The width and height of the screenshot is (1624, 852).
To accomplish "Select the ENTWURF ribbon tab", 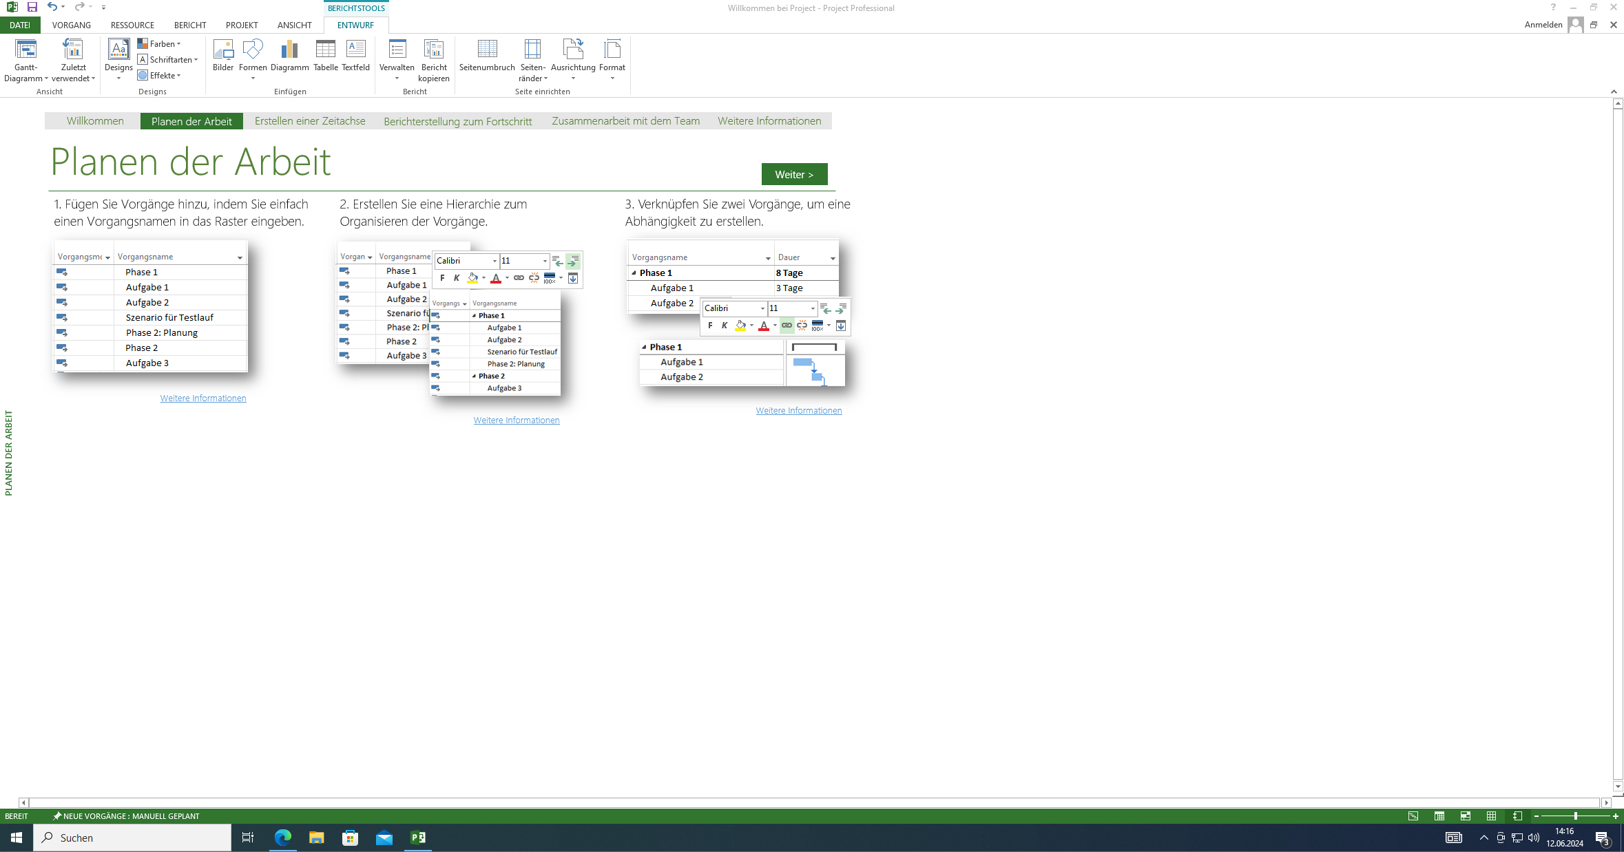I will tap(355, 25).
